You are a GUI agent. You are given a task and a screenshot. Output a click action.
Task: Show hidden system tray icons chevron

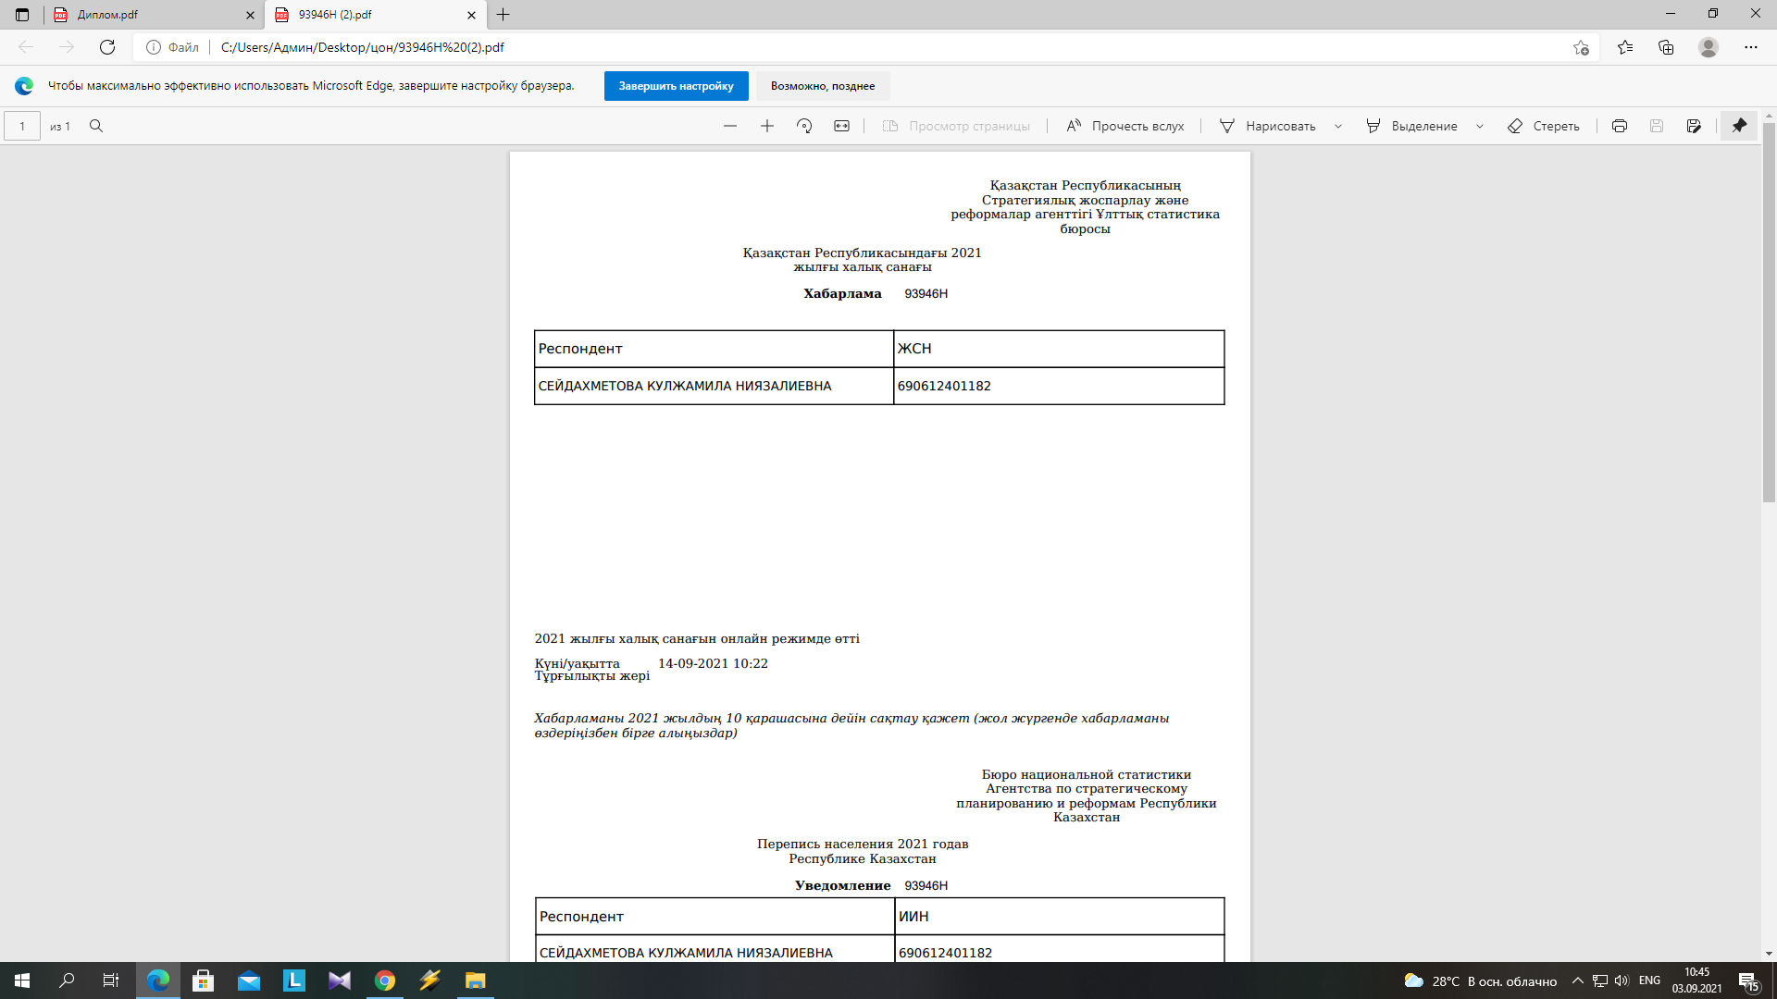(x=1578, y=980)
